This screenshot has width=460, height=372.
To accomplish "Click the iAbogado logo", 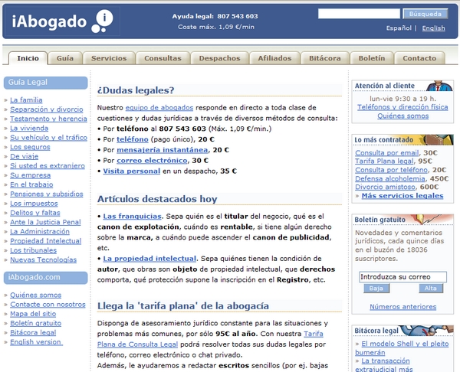I will tap(63, 21).
